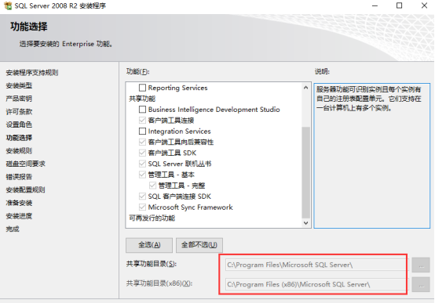This screenshot has height=303, width=435.
Task: Select the 完成 step
Action: (x=13, y=229)
